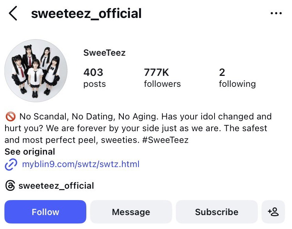This screenshot has height=229, width=292.
Task: Open the three-dot more options menu
Action: (276, 14)
